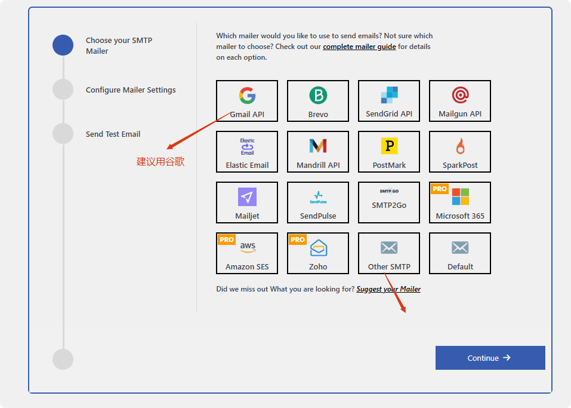Click the 'Amazon SES' label text

coord(247,267)
